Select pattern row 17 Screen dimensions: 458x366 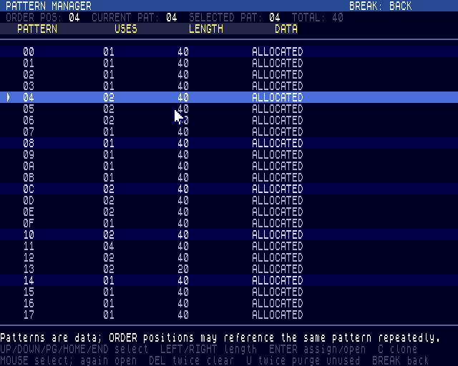(229, 315)
